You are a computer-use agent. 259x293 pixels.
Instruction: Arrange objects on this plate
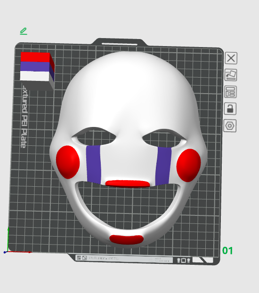click(x=230, y=92)
